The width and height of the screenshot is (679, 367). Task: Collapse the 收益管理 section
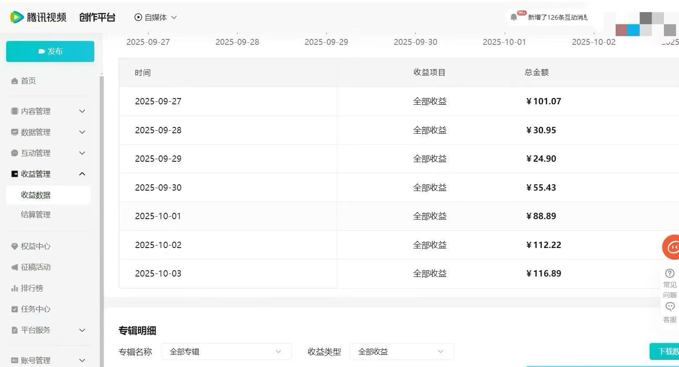(x=82, y=174)
